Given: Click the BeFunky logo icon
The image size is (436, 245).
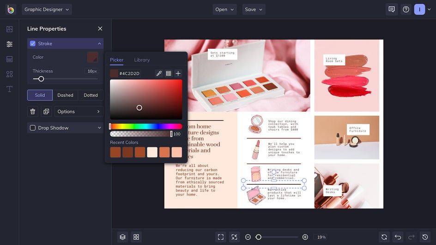Looking at the screenshot, I should 11,9.
